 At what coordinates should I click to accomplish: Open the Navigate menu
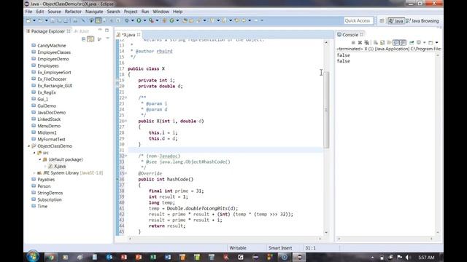(x=94, y=12)
